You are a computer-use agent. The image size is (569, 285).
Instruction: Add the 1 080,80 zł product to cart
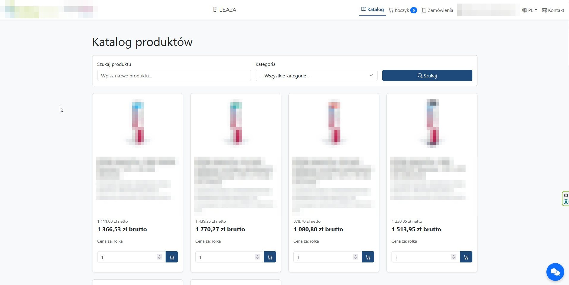pos(368,257)
